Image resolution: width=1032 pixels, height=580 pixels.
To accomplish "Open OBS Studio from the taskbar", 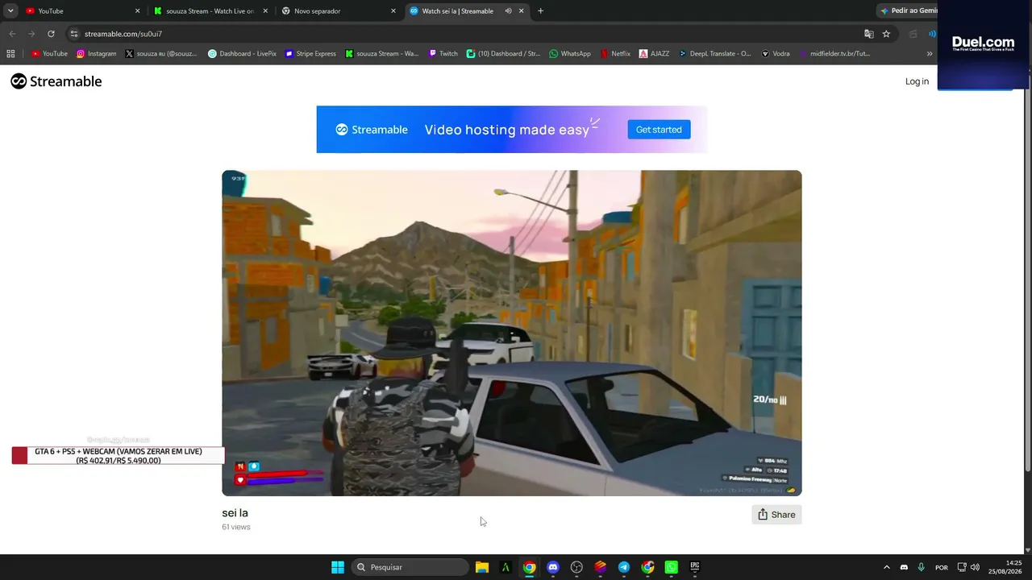I will (x=576, y=567).
